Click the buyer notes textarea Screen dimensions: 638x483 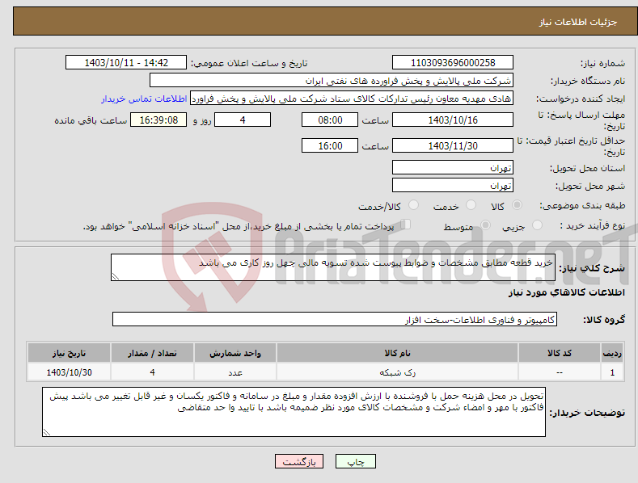pyautogui.click(x=294, y=412)
